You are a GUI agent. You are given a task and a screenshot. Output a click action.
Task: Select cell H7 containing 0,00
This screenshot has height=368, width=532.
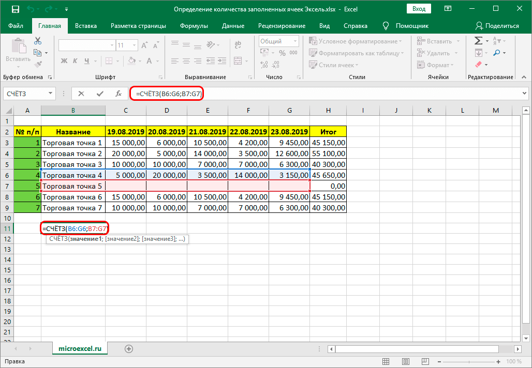[328, 186]
